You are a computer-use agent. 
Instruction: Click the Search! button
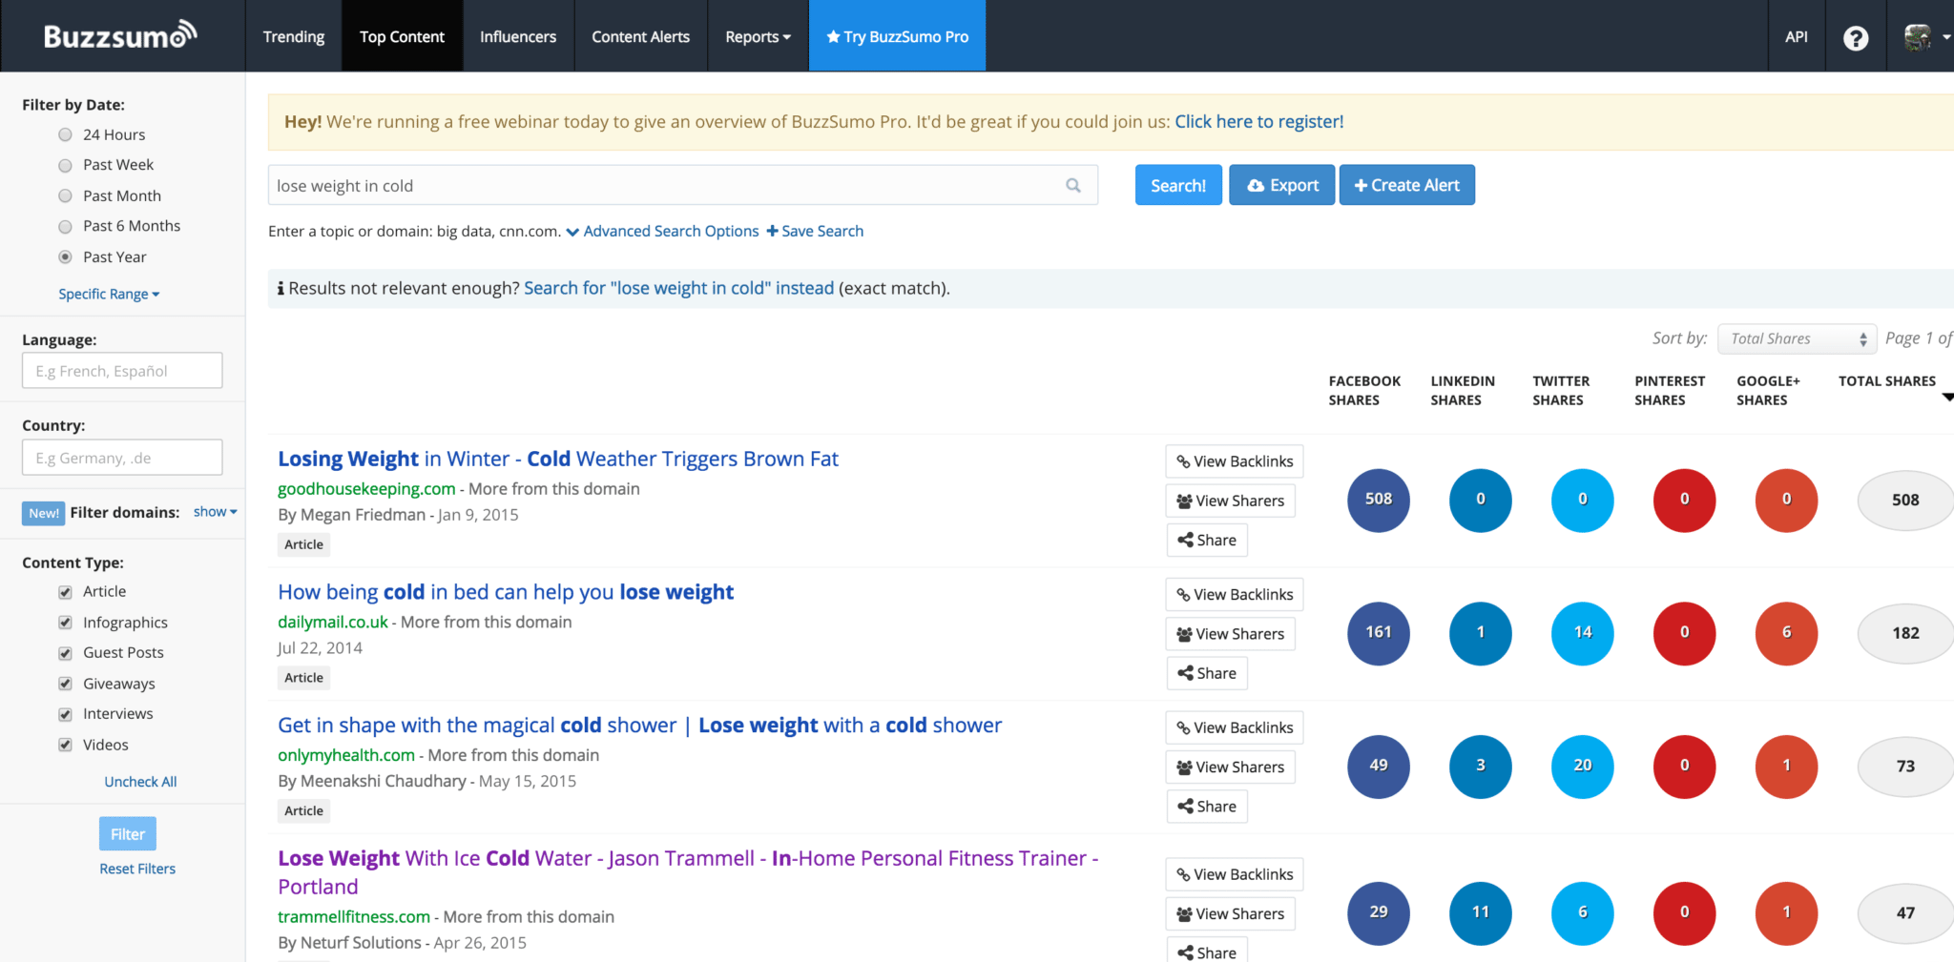pyautogui.click(x=1178, y=185)
